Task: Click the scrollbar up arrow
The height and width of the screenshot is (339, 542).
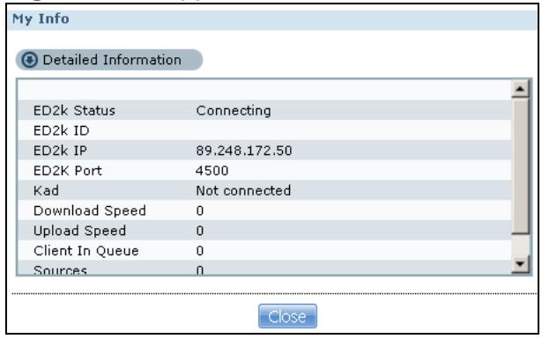Action: click(520, 89)
